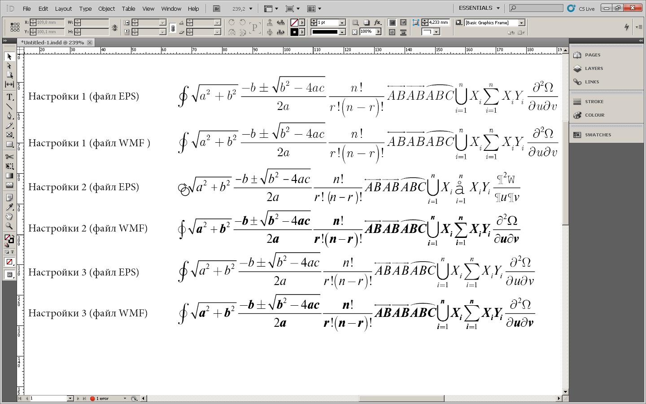Select the Direct Selection tool
This screenshot has height=404, width=646.
click(9, 66)
